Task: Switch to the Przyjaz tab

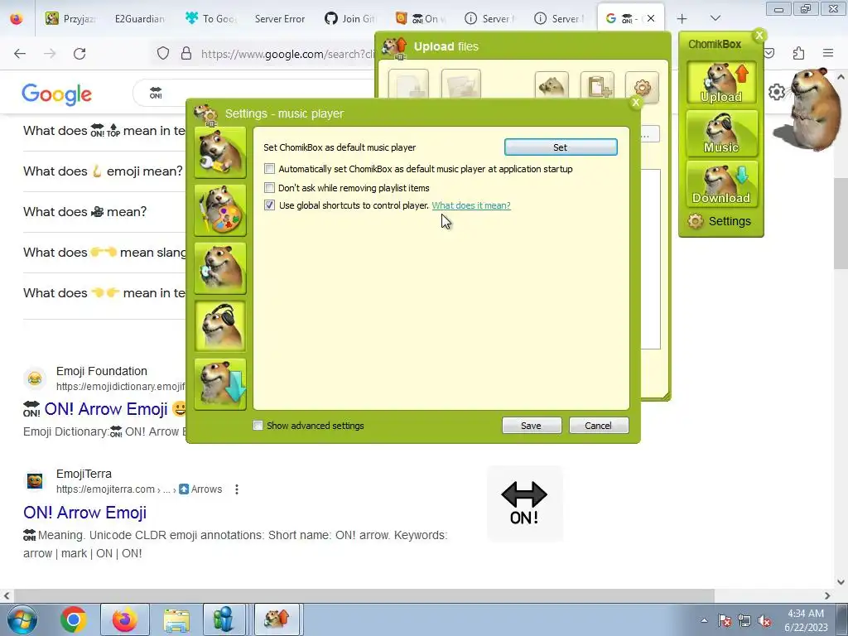Action: click(x=71, y=19)
